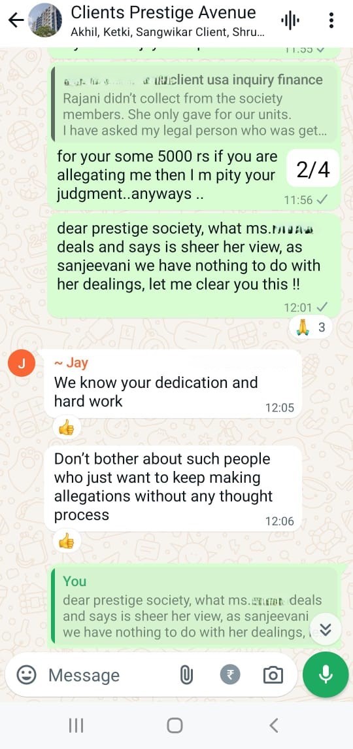Open the camera from message bar
The image size is (353, 749).
(x=273, y=676)
